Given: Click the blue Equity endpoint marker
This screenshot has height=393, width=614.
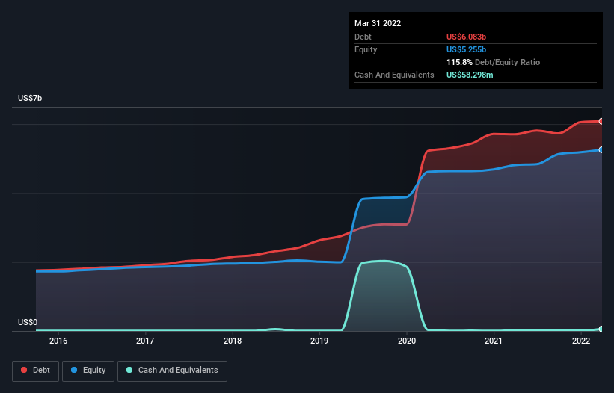Looking at the screenshot, I should point(601,149).
